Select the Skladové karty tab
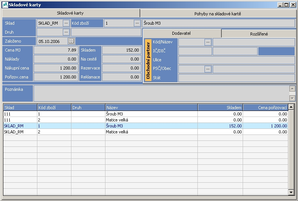 [x=70, y=13]
